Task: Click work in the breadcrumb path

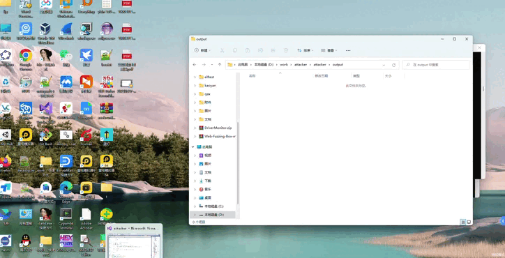Action: click(x=284, y=65)
